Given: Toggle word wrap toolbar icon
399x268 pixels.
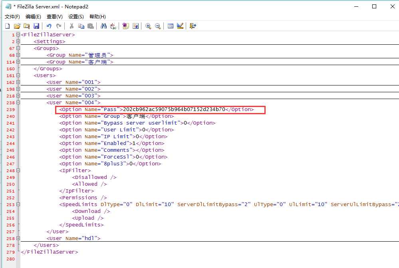Looking at the screenshot, I should [136, 26].
